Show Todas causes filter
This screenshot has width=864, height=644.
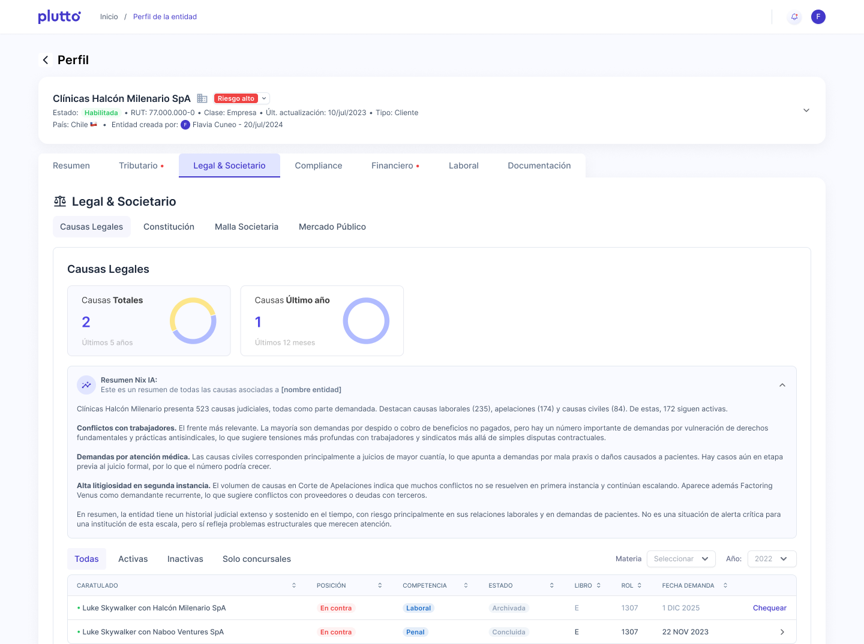pos(86,559)
